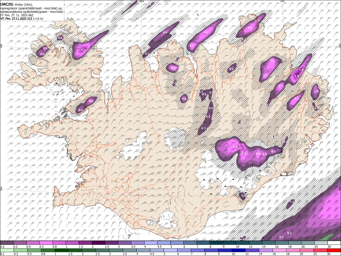341x256 pixels.
Task: Click the UWC/IG title text
Action: tap(6, 4)
